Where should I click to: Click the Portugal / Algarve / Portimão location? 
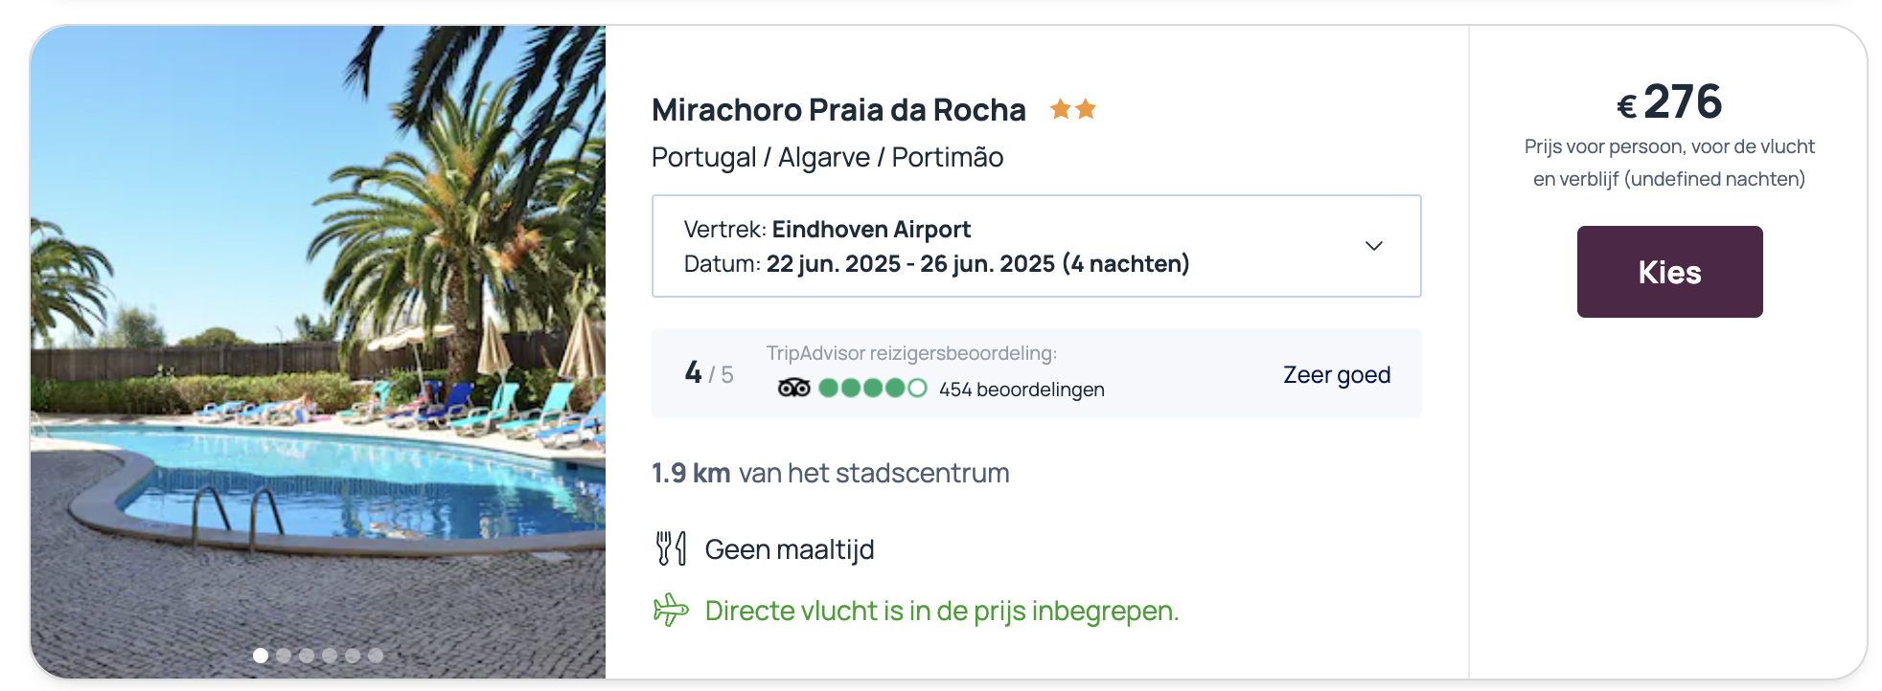click(x=827, y=157)
